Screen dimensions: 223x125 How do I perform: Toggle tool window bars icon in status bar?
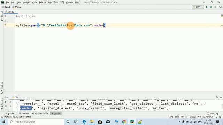tap(2, 117)
